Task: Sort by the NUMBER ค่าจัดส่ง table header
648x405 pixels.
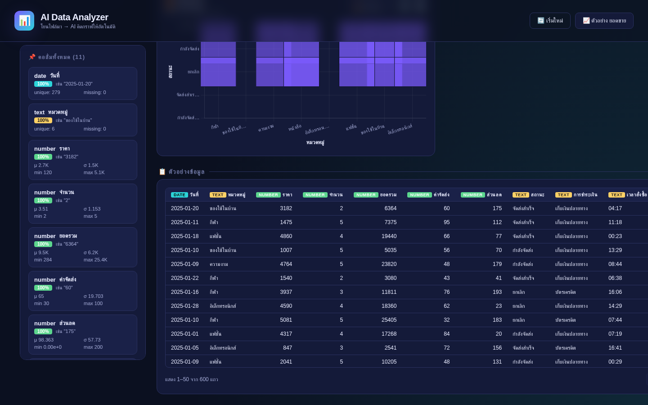Action: [428, 195]
